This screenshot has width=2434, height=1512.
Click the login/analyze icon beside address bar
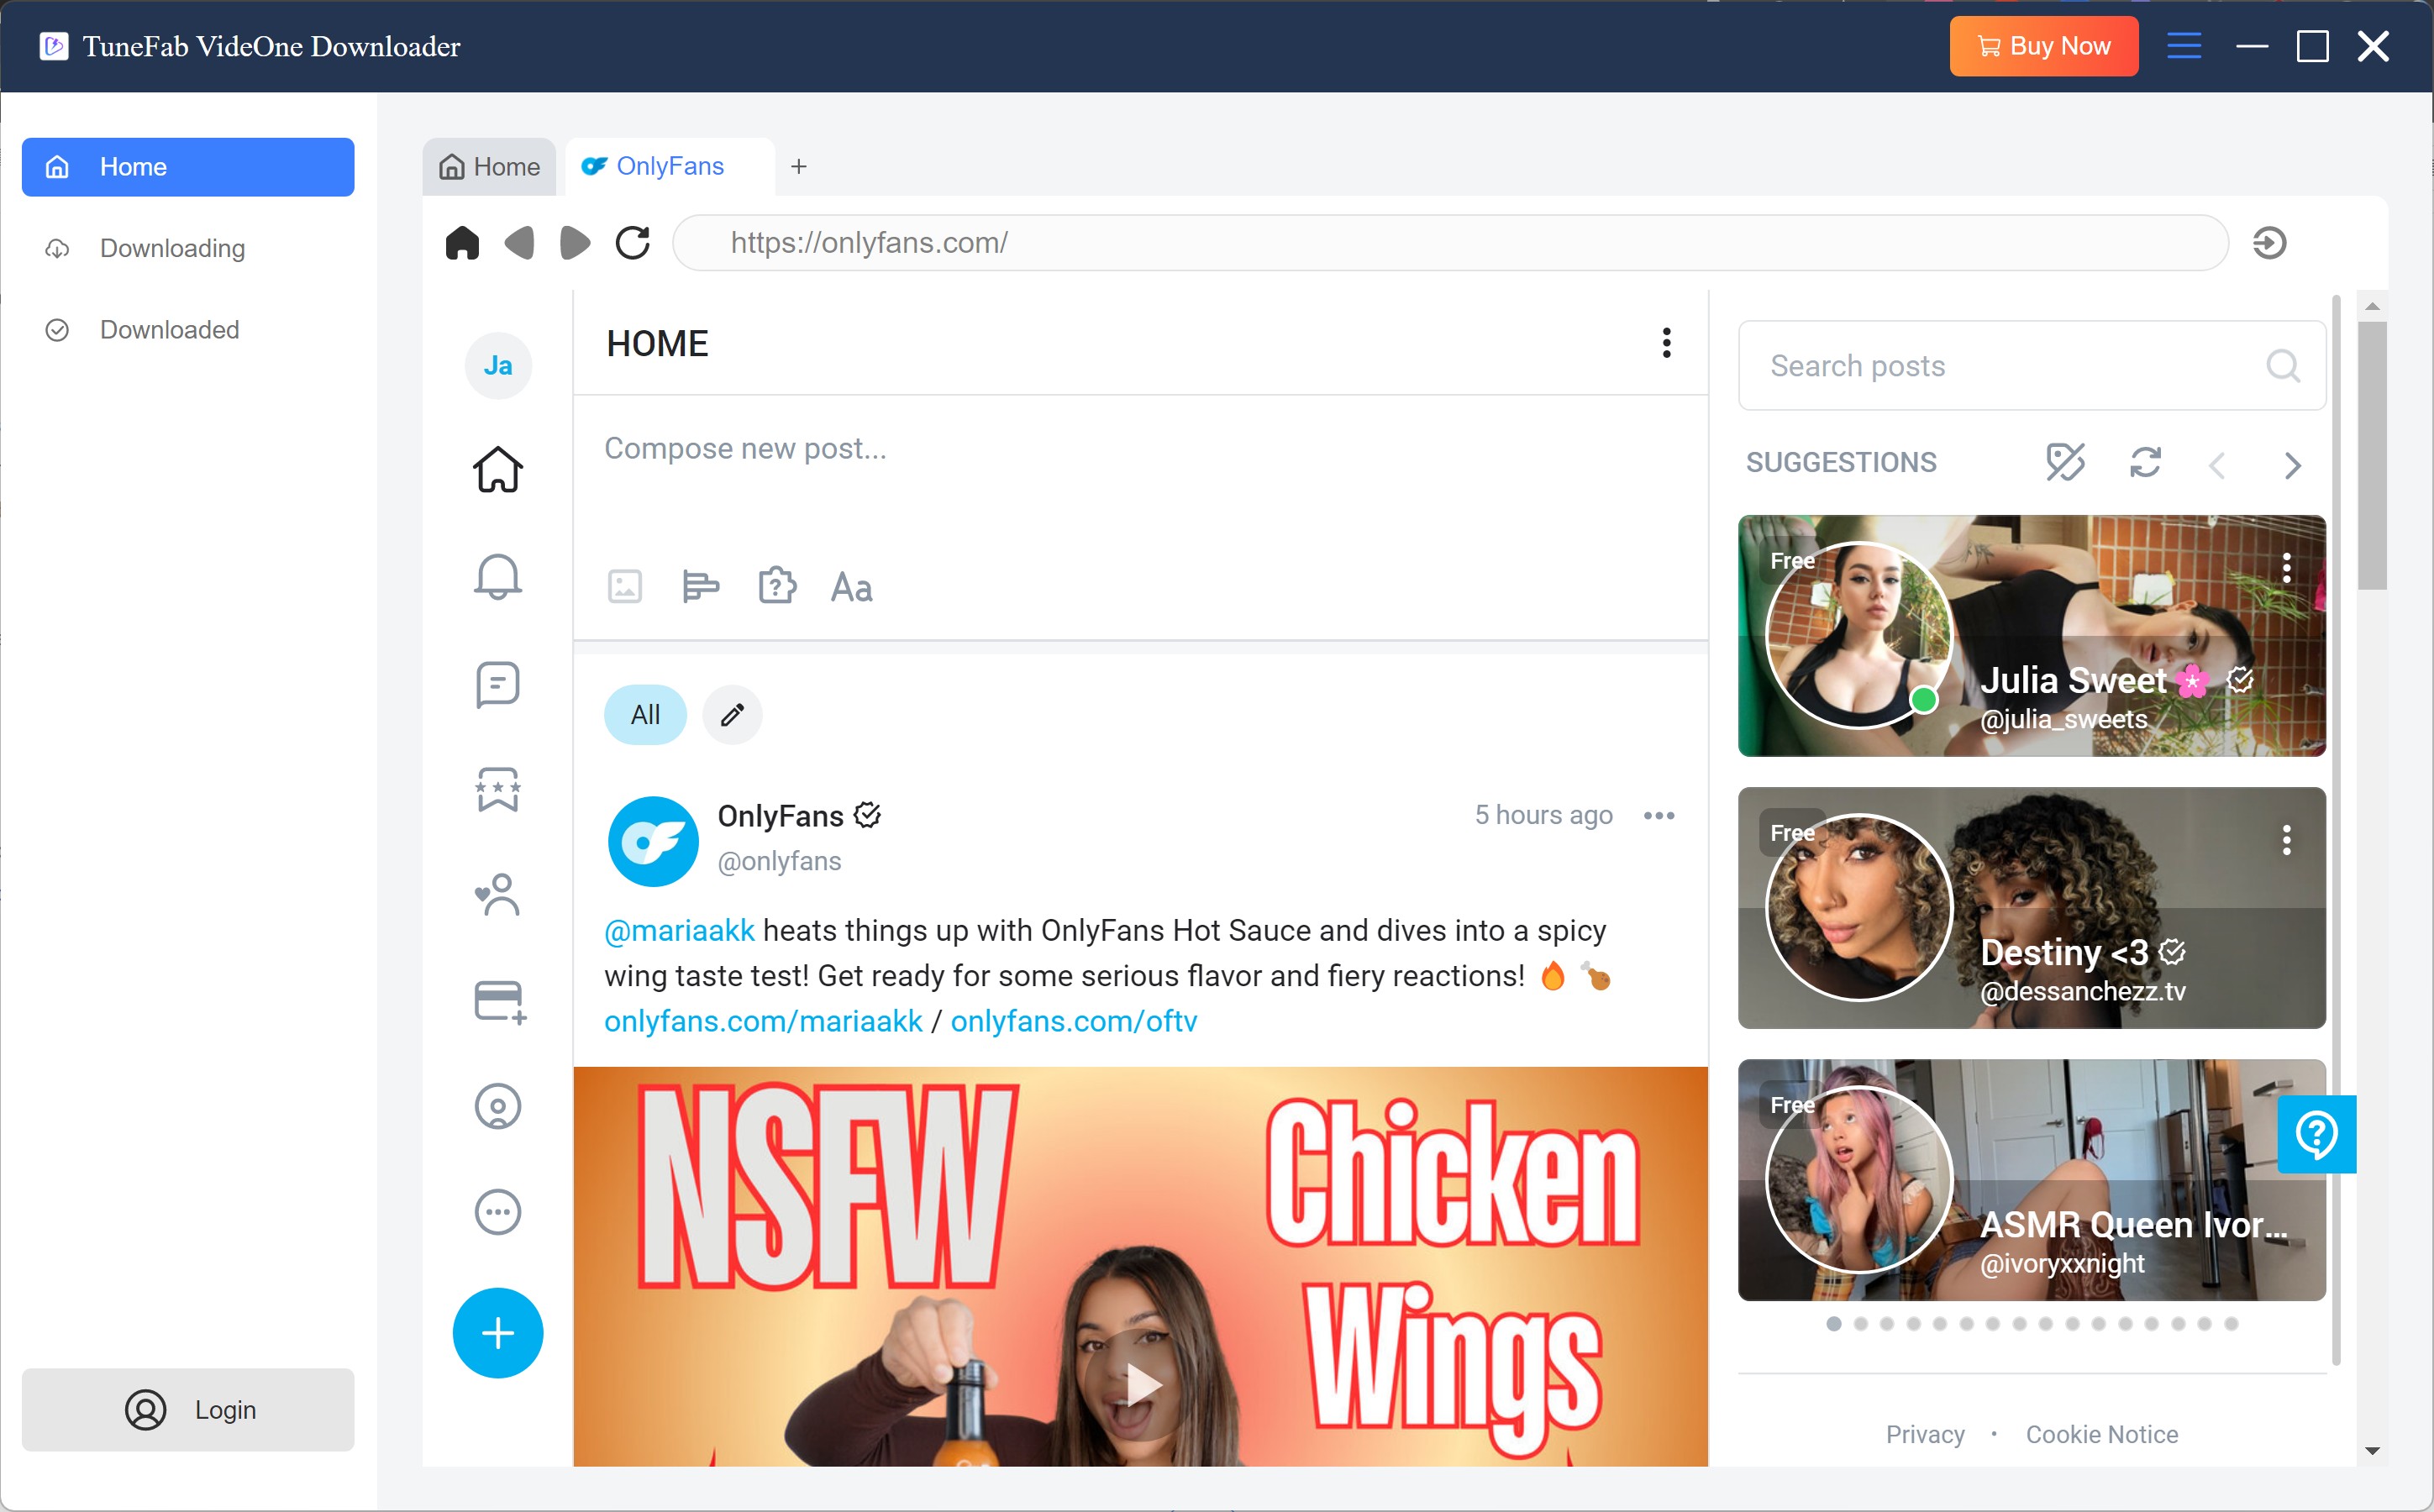(x=2270, y=243)
